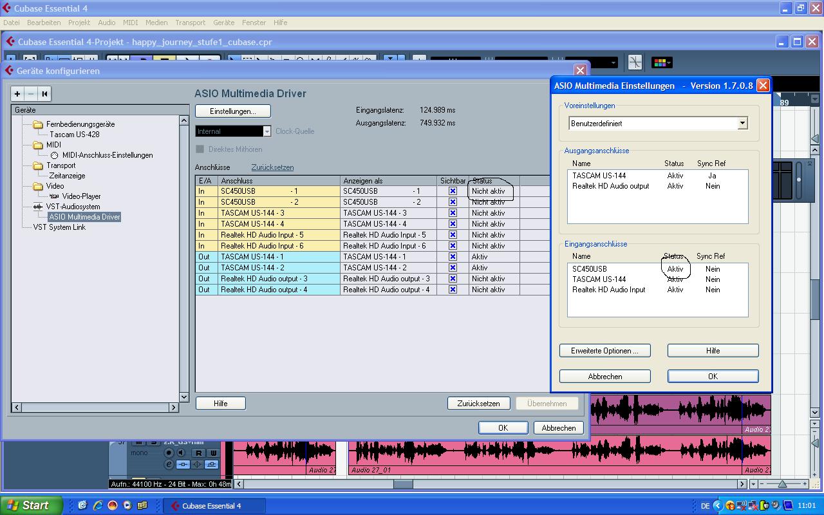Toggle Sichtbar checkbox for output TASCAM US-144 - 1

[453, 257]
